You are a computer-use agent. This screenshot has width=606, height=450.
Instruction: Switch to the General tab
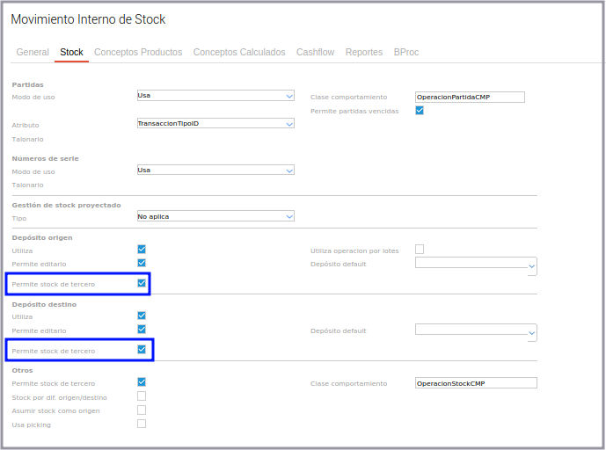33,53
